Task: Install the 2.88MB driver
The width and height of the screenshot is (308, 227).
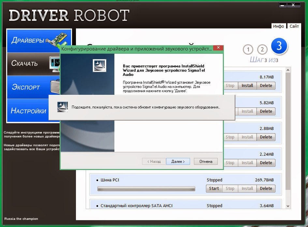Action: pyautogui.click(x=247, y=137)
